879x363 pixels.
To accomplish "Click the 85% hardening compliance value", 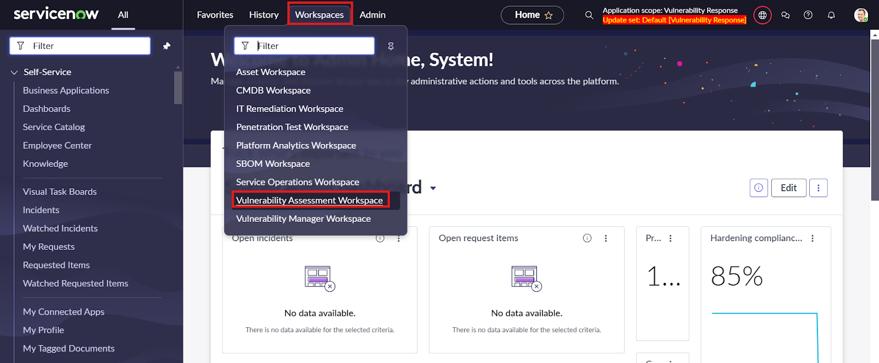I will (x=737, y=276).
